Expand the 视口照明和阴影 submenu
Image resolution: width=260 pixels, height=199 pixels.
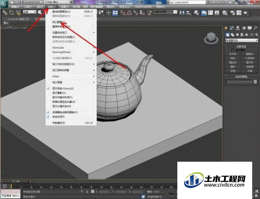point(71,70)
